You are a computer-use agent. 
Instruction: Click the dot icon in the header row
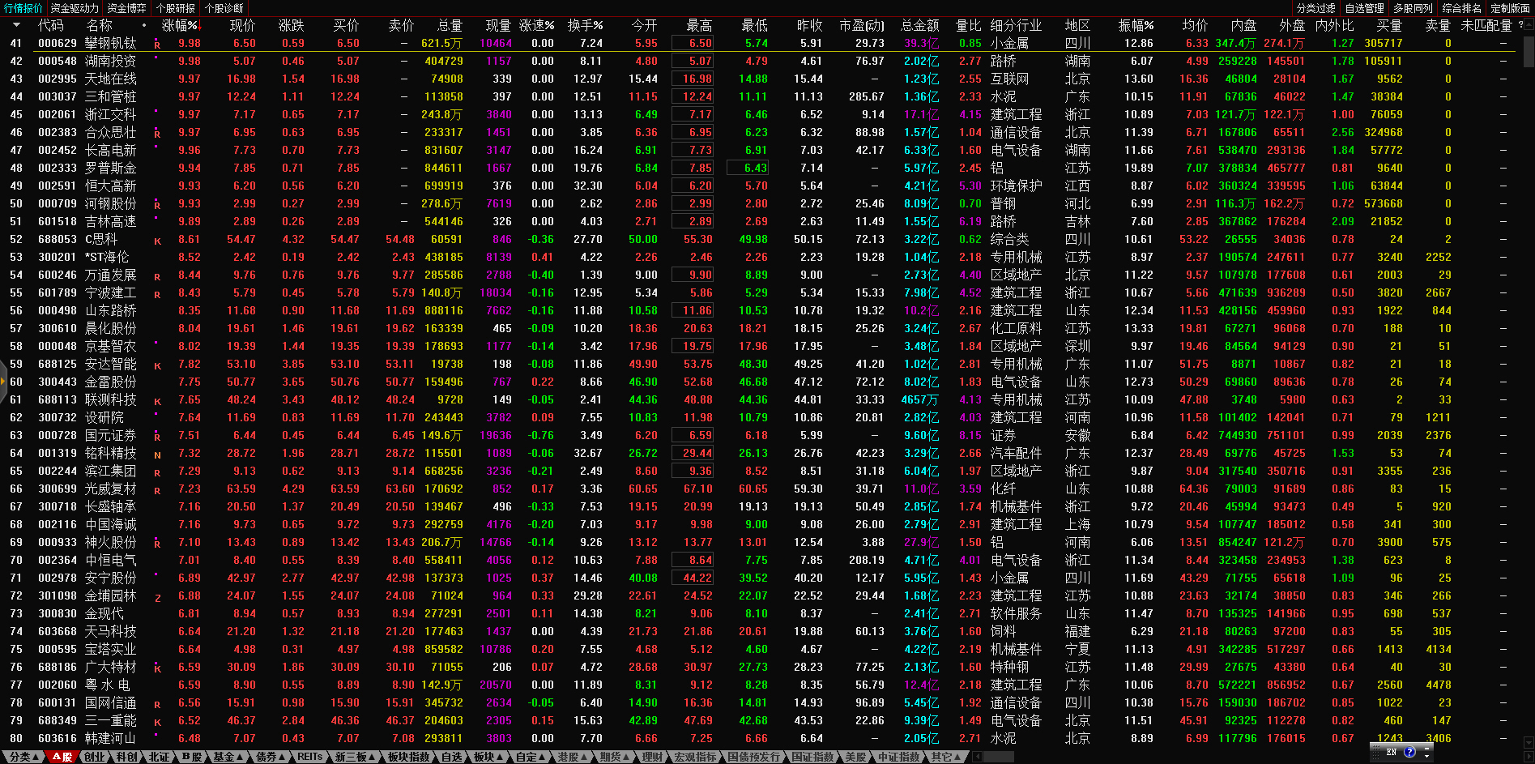point(144,25)
